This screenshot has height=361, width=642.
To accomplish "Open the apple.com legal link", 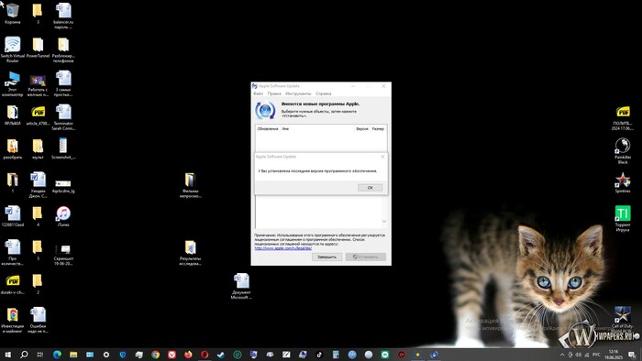I will click(x=282, y=248).
